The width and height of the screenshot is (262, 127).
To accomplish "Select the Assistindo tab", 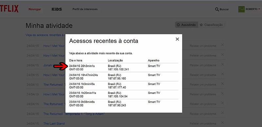I will pyautogui.click(x=186, y=25).
